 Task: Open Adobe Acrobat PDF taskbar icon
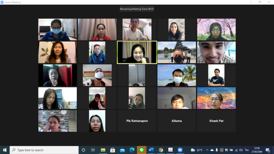coord(170,150)
